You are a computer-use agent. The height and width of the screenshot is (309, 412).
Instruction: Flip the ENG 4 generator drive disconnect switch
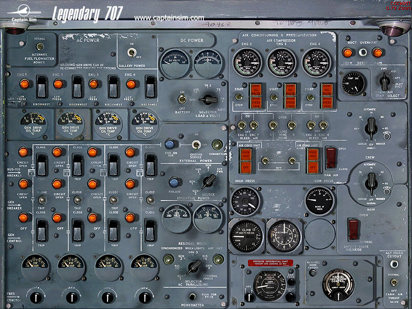[x=151, y=87]
